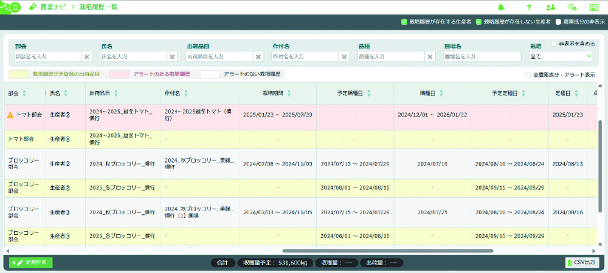Click the help question mark icon
Image resolution: width=608 pixels, height=273 pixels.
[x=529, y=7]
